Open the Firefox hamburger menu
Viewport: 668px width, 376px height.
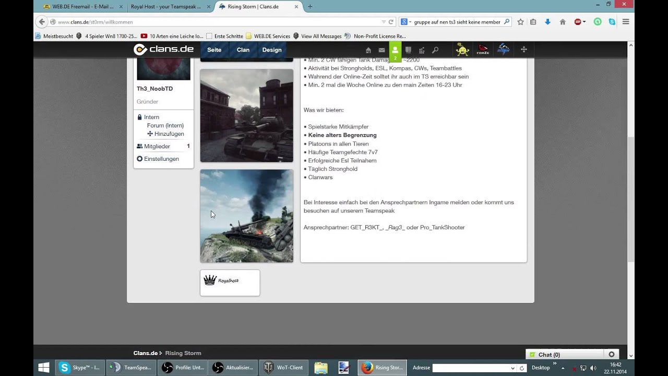pos(626,22)
